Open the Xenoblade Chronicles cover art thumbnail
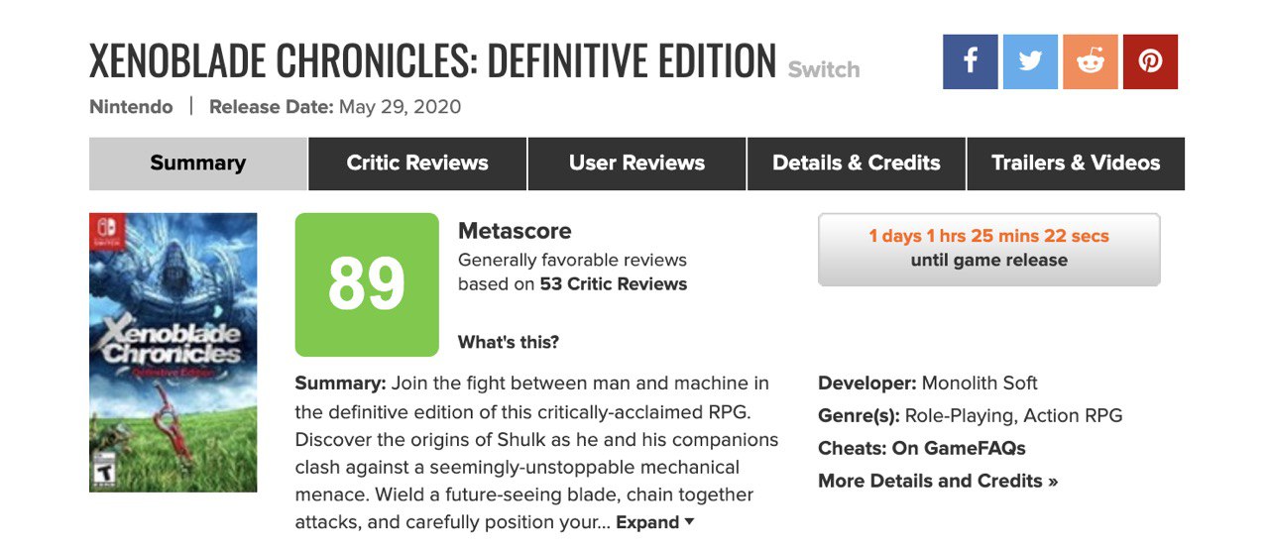The image size is (1269, 549). click(x=173, y=353)
